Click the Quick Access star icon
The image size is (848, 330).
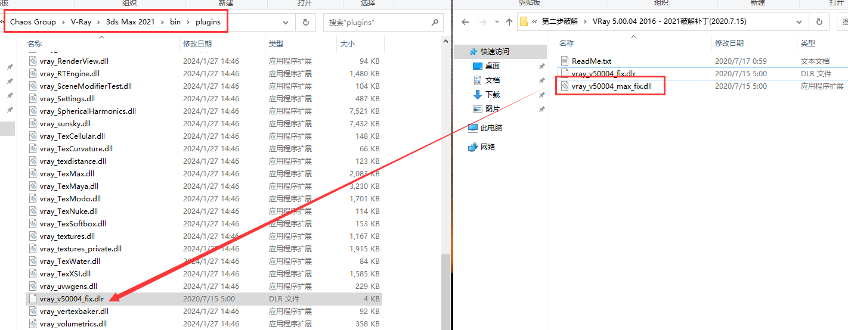(473, 51)
